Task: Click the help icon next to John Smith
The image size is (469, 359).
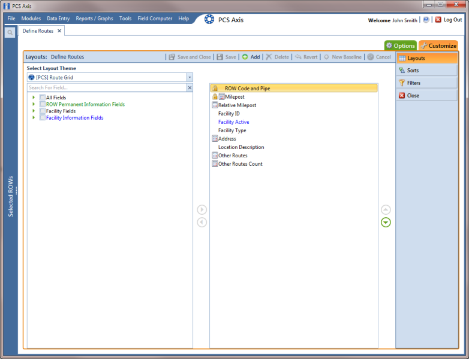Action: [x=426, y=20]
